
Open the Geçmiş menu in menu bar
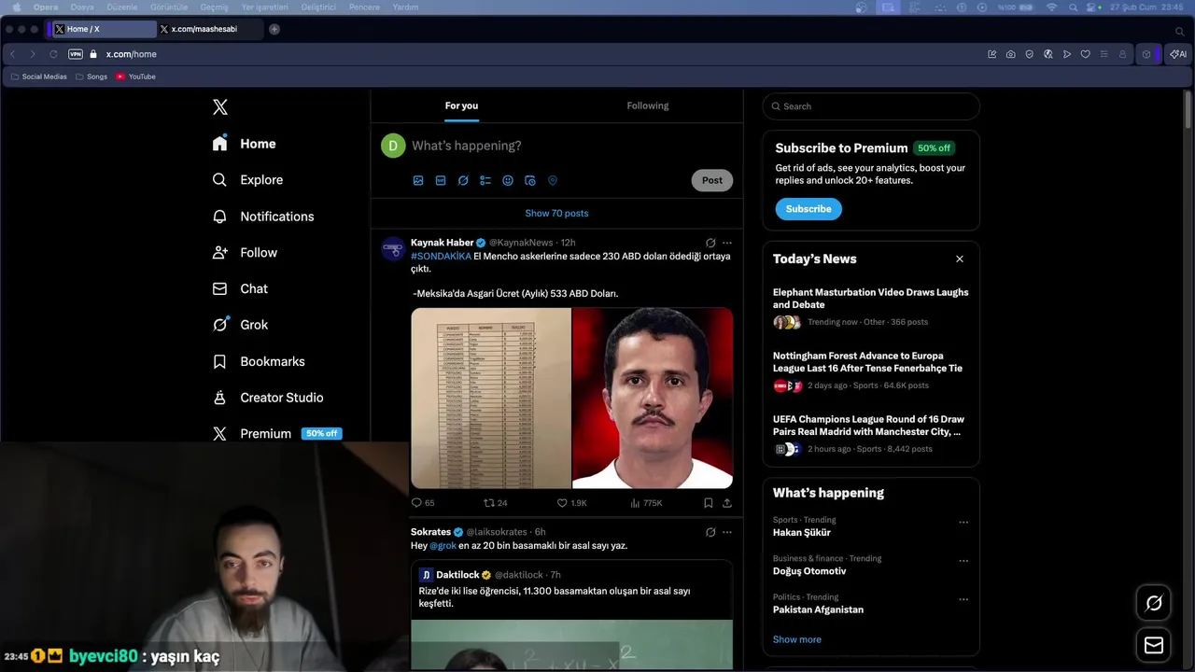pos(214,7)
